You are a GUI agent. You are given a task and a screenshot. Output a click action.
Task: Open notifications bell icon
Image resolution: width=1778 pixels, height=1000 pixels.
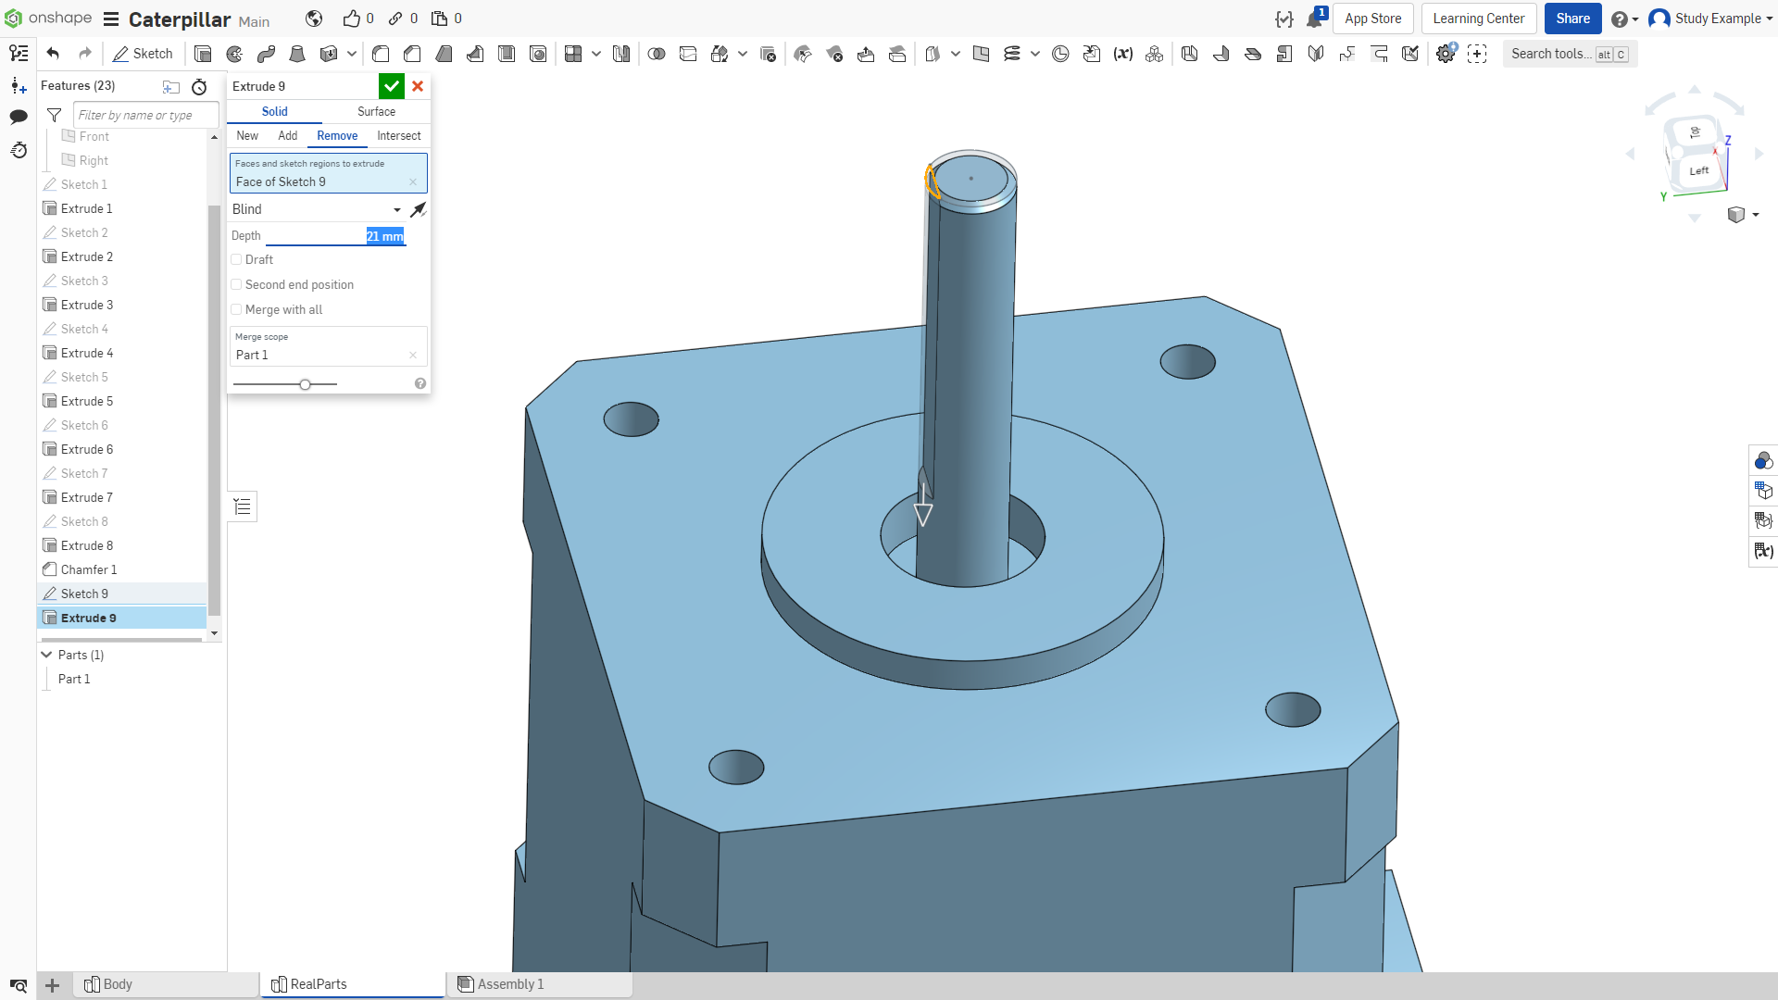click(x=1313, y=19)
